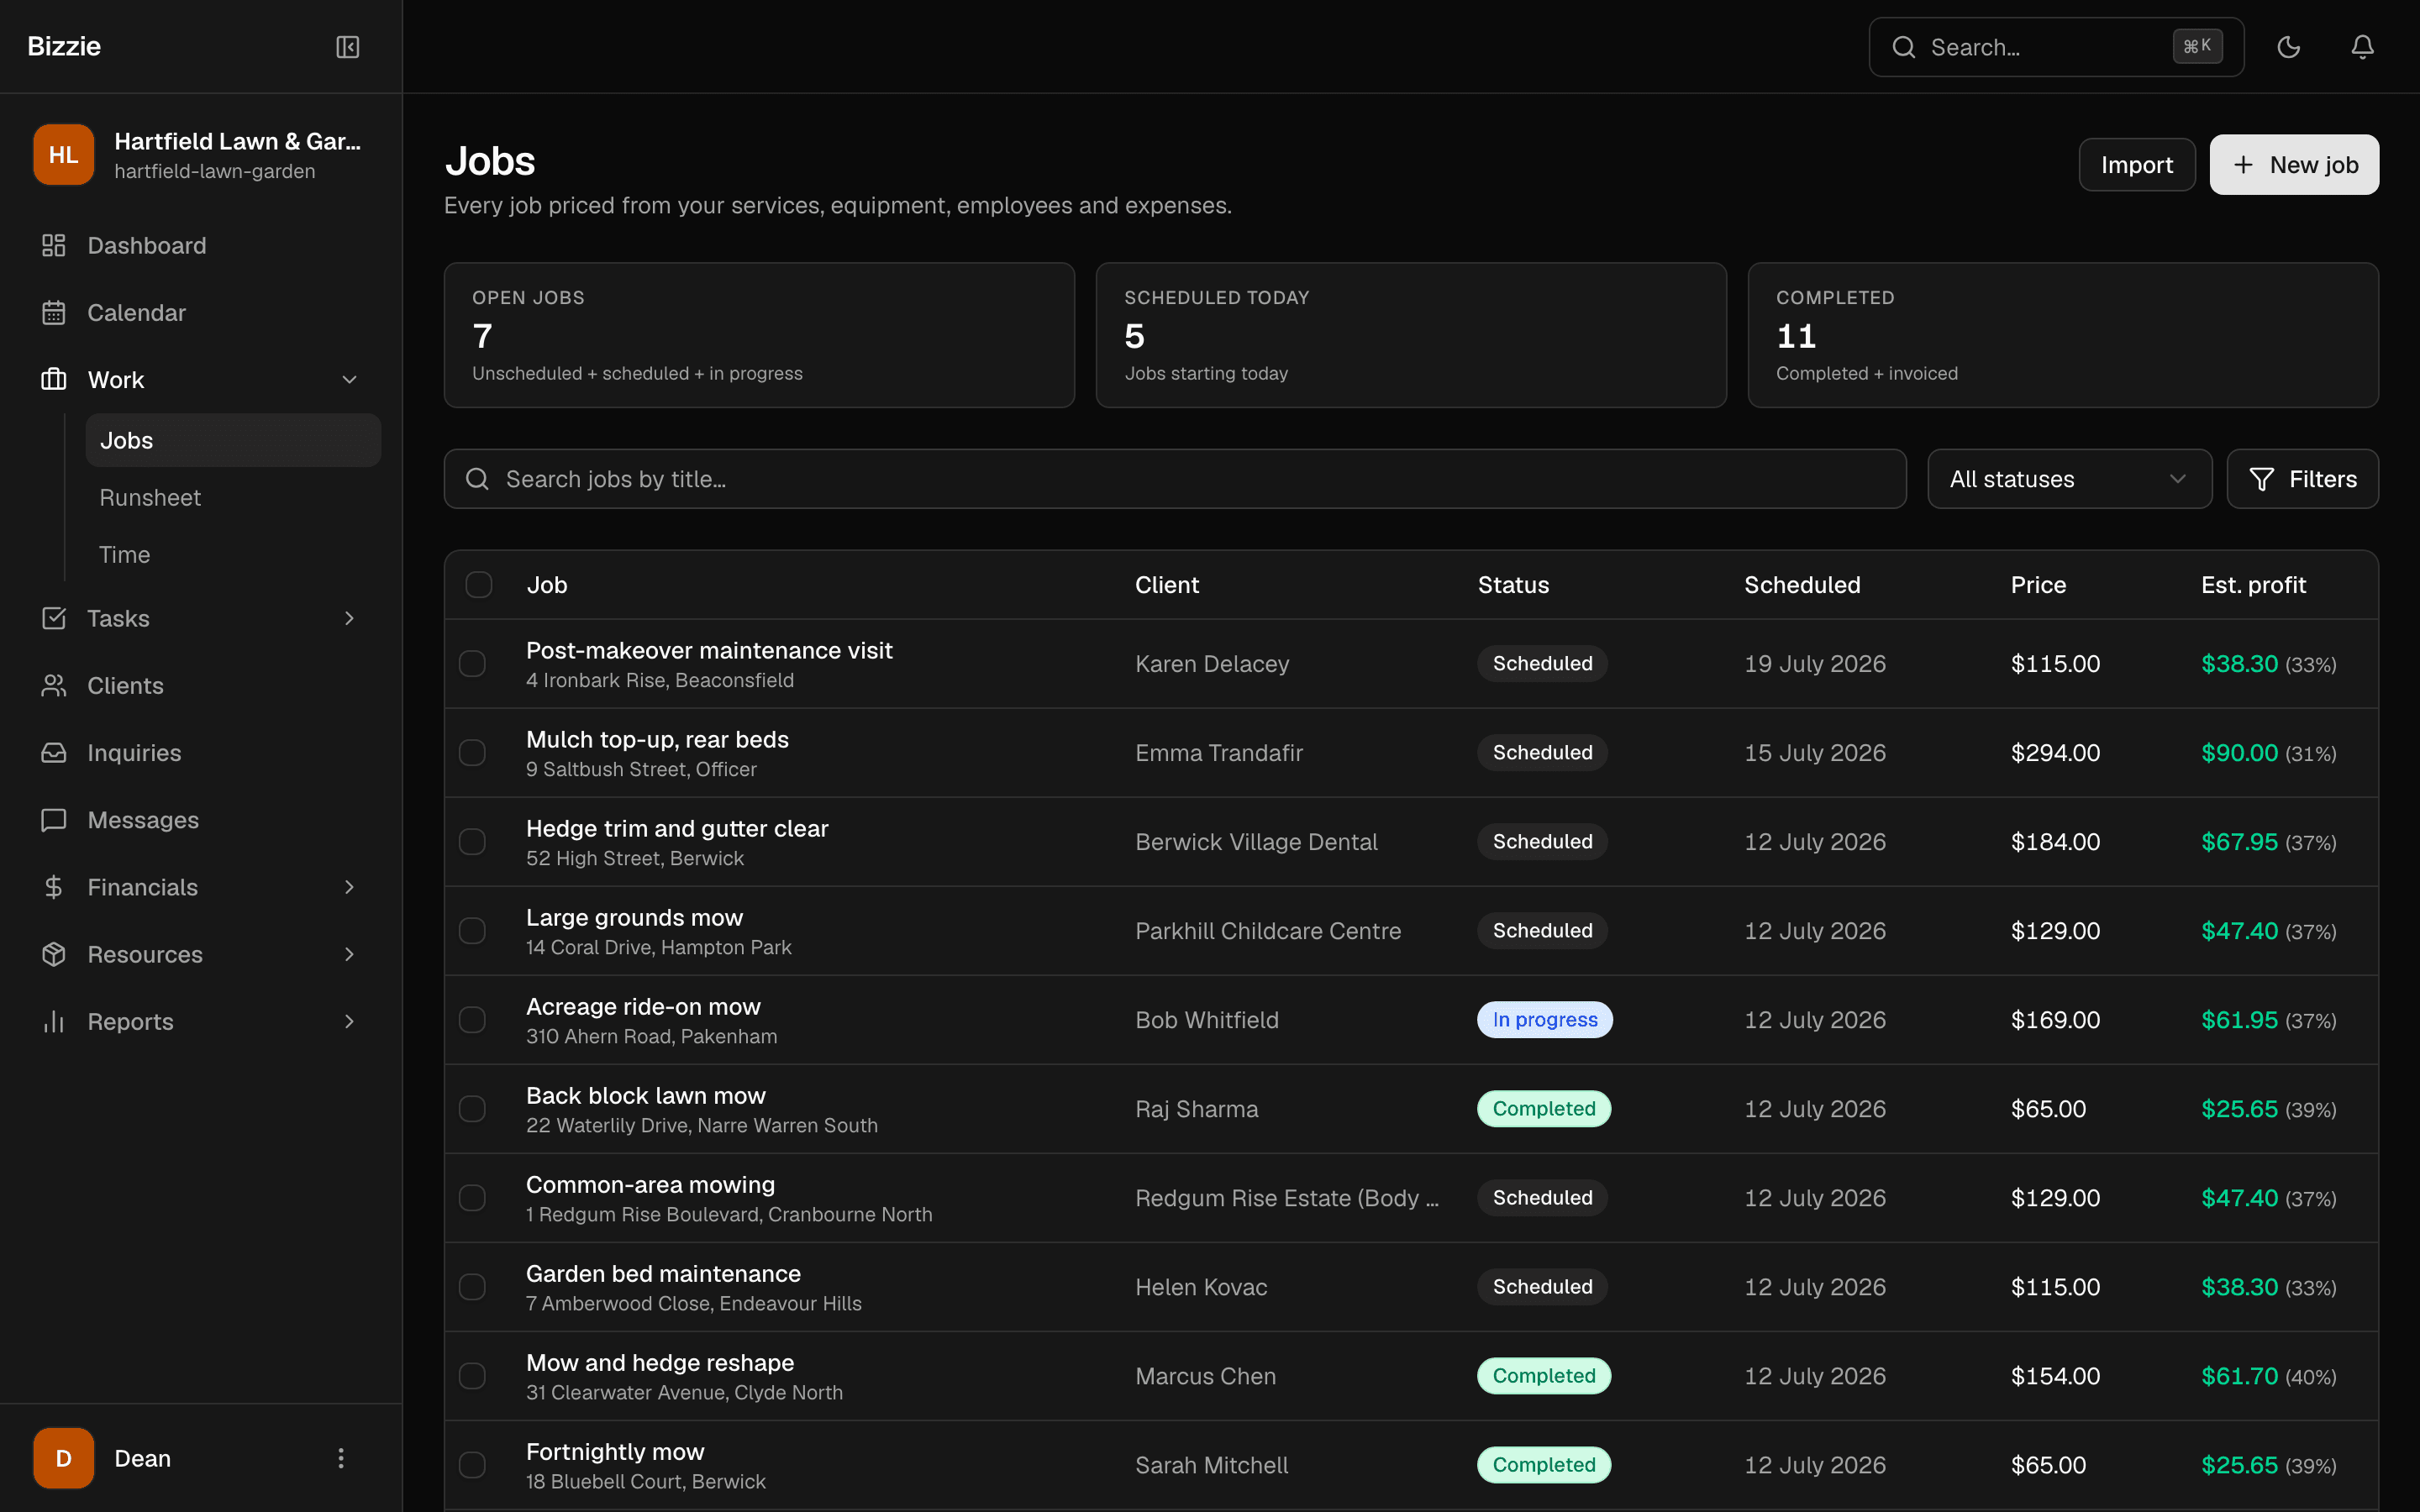
Task: Open Mow and hedge reshape job
Action: point(660,1362)
